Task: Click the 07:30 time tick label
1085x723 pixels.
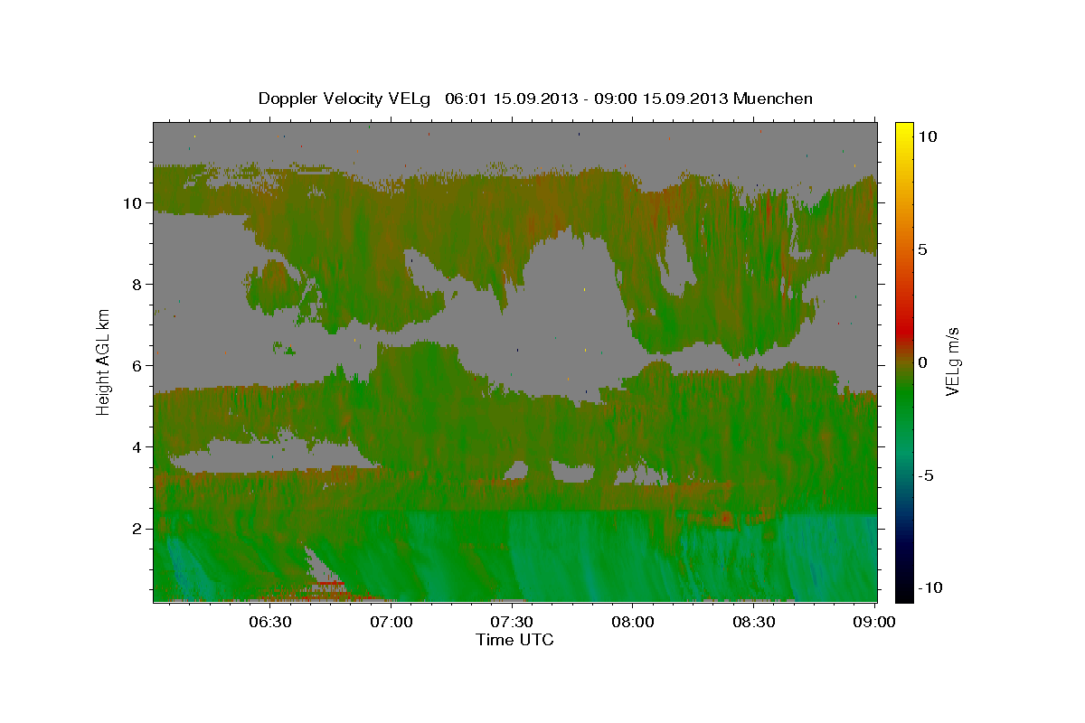Action: (513, 622)
